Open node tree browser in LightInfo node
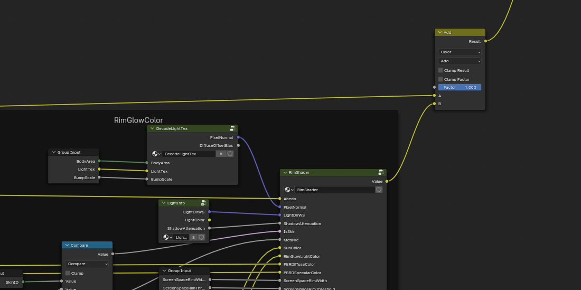 coord(167,237)
